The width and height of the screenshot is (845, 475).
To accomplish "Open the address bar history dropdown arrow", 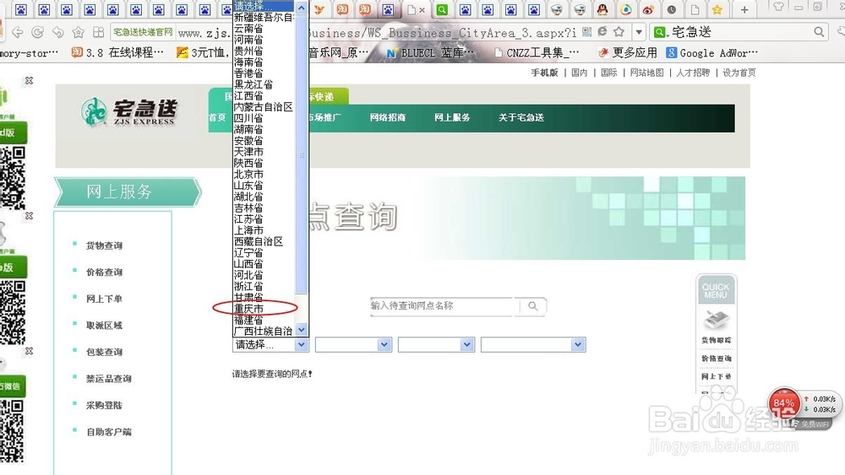I will point(639,32).
